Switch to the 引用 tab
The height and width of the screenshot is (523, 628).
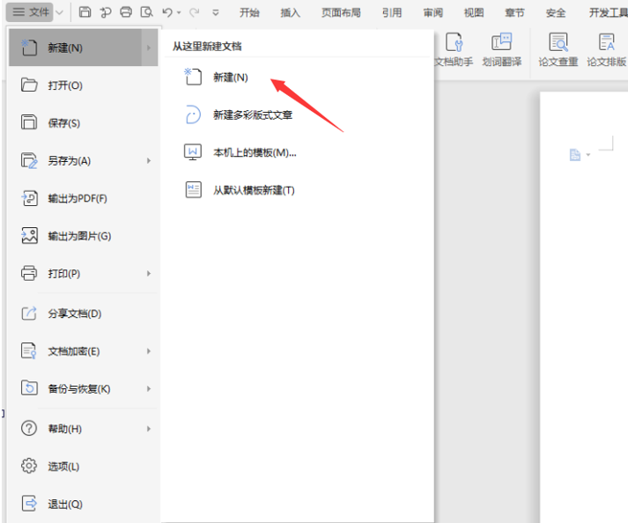pyautogui.click(x=392, y=13)
